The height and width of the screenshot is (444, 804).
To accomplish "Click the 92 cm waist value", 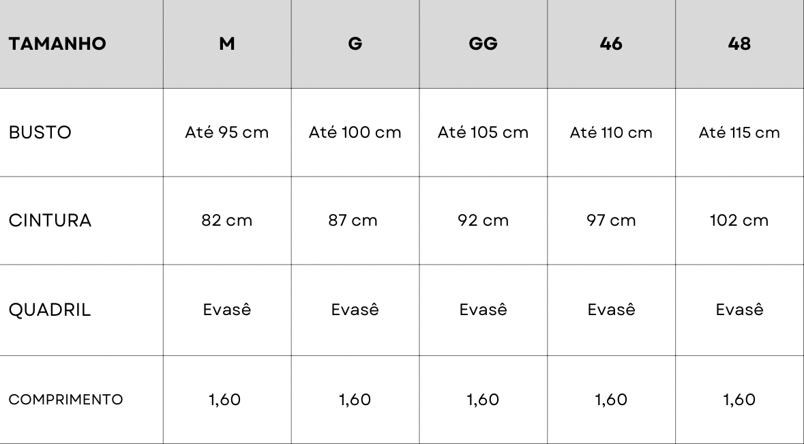I will 483,220.
